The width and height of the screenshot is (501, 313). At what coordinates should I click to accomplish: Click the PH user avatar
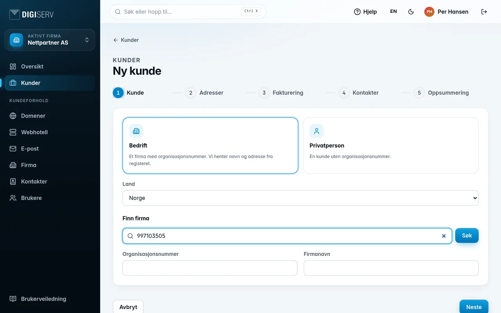(x=429, y=12)
